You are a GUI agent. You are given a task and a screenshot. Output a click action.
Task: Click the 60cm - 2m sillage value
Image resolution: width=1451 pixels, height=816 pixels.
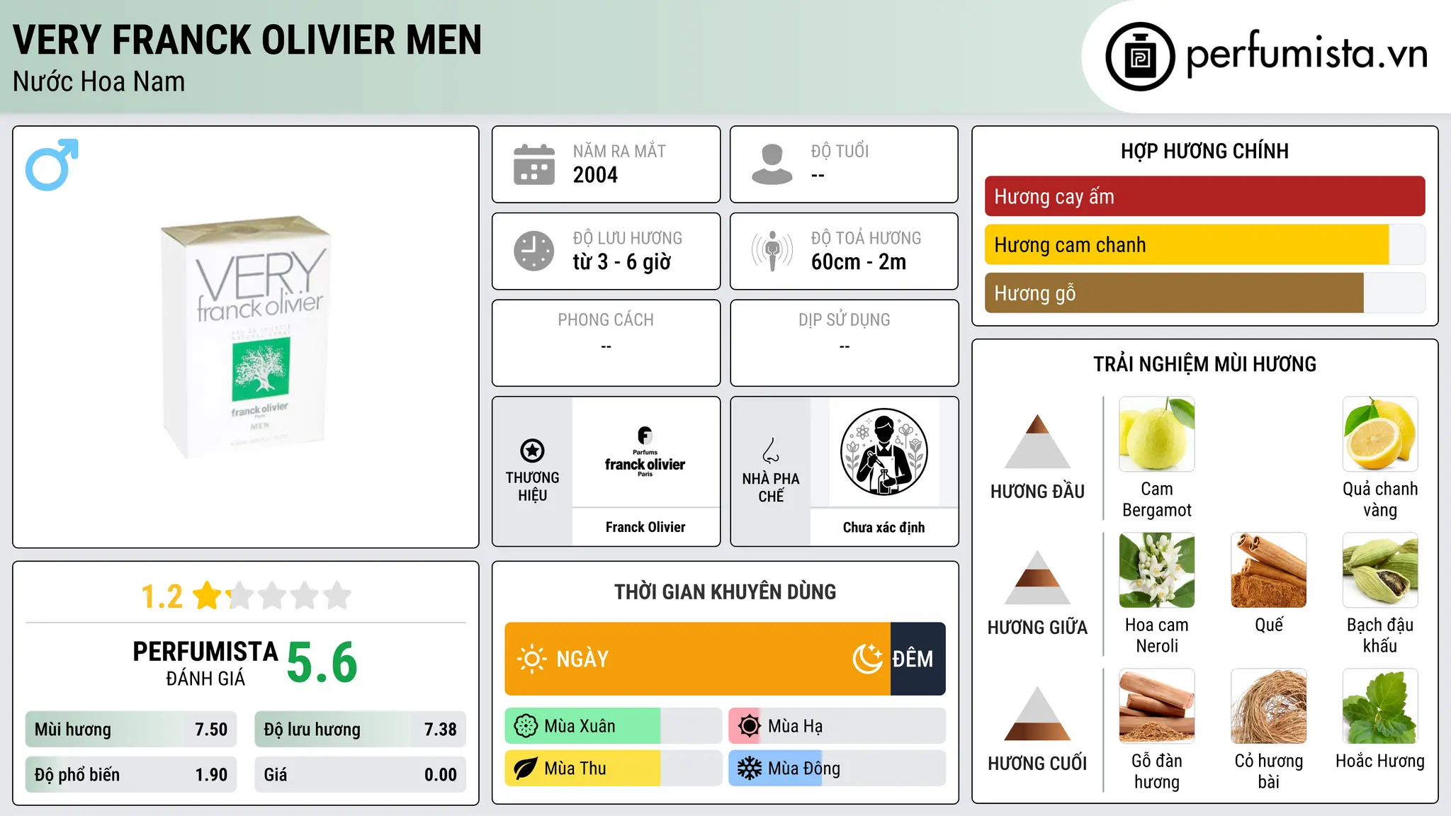[859, 262]
